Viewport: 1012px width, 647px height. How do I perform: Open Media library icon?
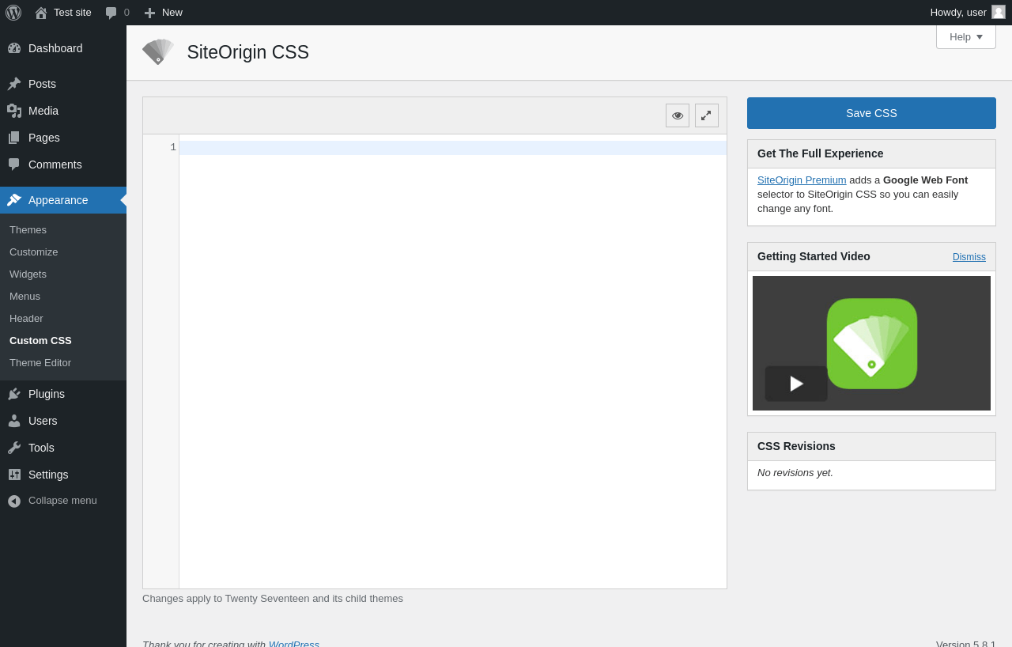pyautogui.click(x=14, y=111)
